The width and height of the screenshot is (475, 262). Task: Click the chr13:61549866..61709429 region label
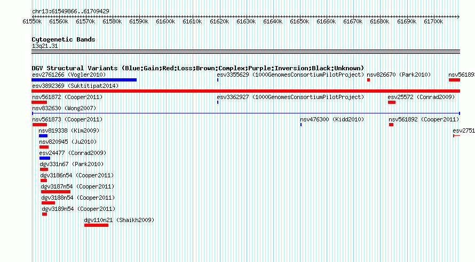70,11
